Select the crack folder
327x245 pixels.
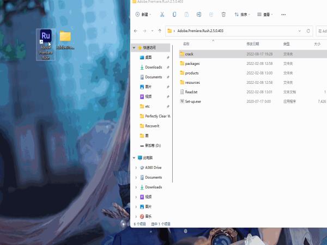click(253, 54)
